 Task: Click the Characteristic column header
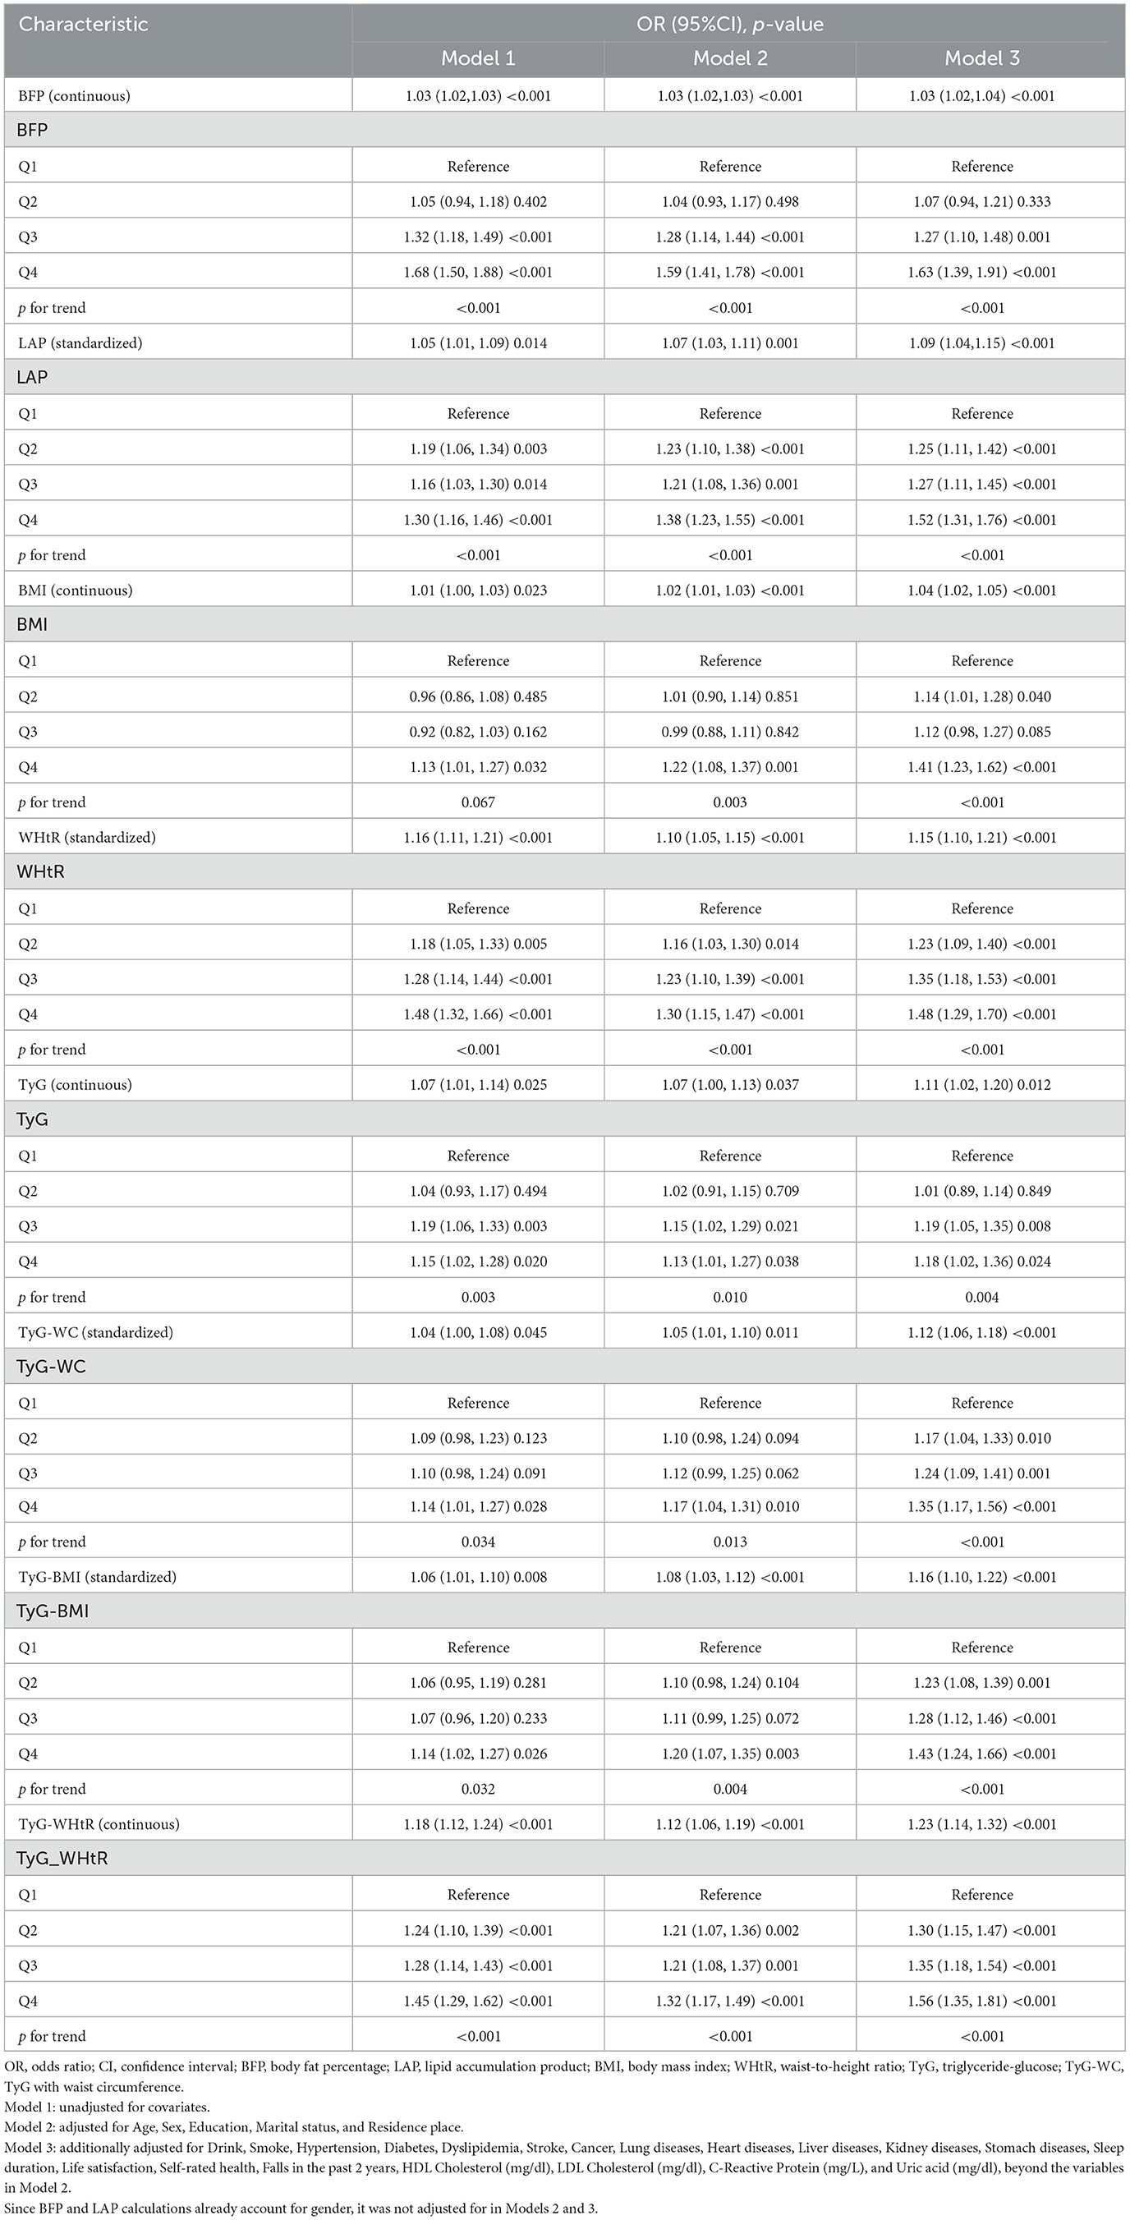click(84, 24)
